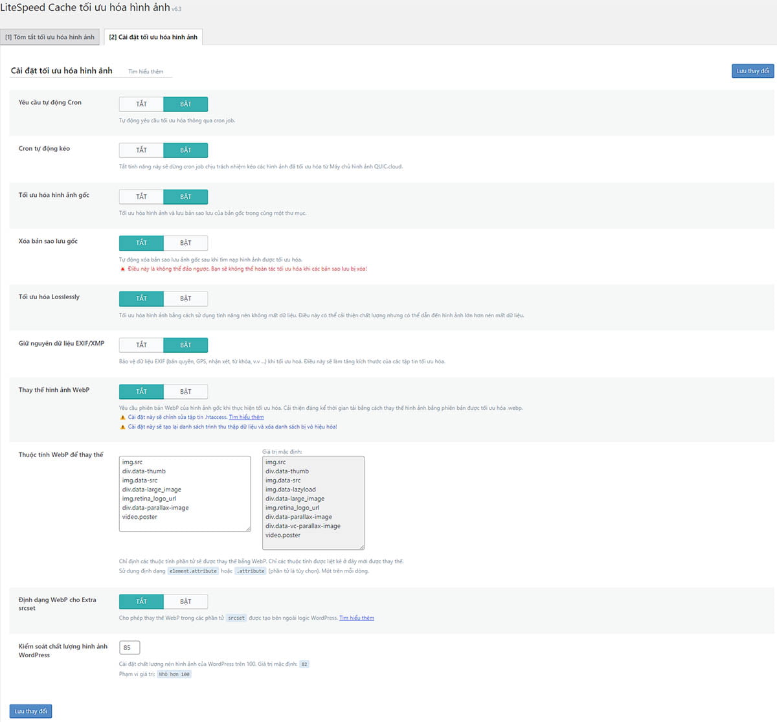Image resolution: width=777 pixels, height=722 pixels.
Task: Enable Tối ưu hóa hình ảnh gốc (BẬT)
Action: pos(186,196)
